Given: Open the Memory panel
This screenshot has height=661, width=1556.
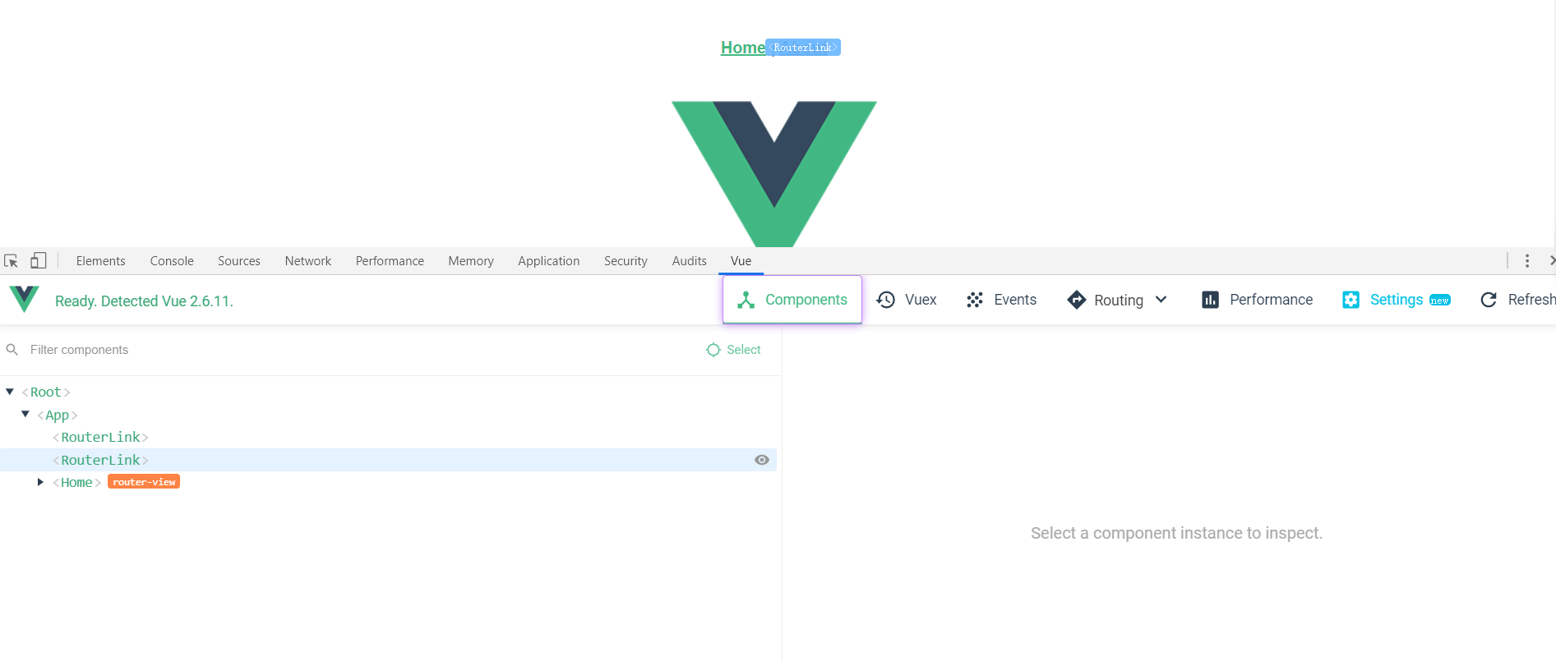Looking at the screenshot, I should 471,261.
